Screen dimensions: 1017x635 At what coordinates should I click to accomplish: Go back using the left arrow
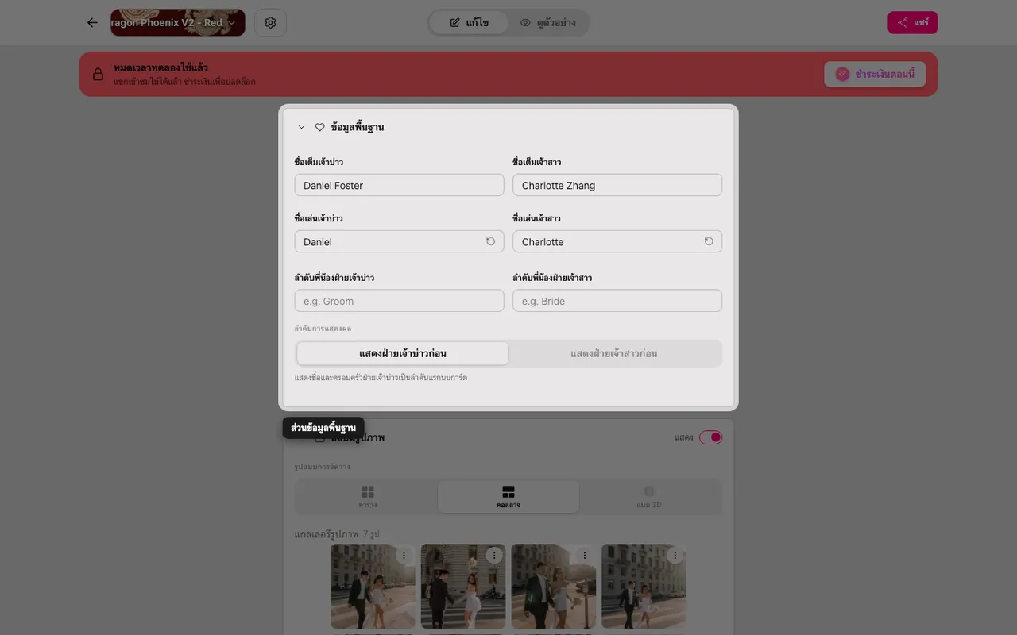coord(92,22)
